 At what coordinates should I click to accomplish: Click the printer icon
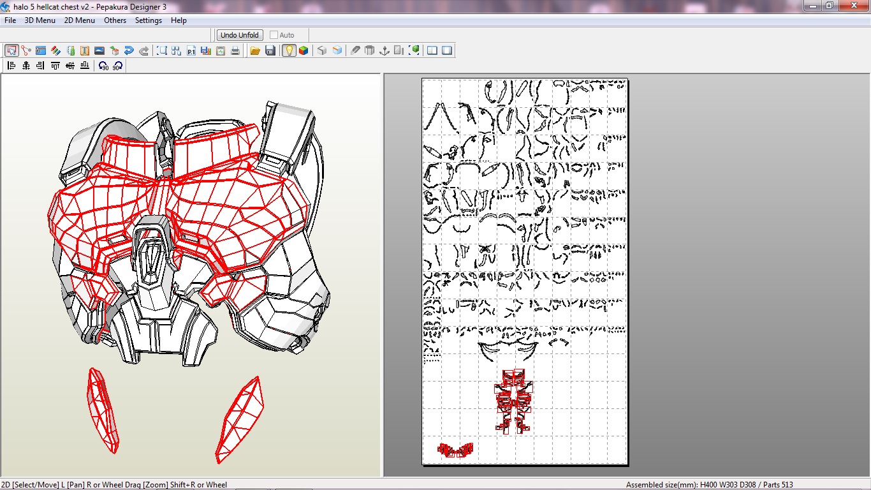(x=235, y=50)
